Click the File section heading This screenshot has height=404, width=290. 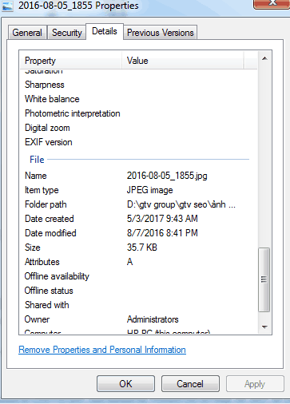37,160
